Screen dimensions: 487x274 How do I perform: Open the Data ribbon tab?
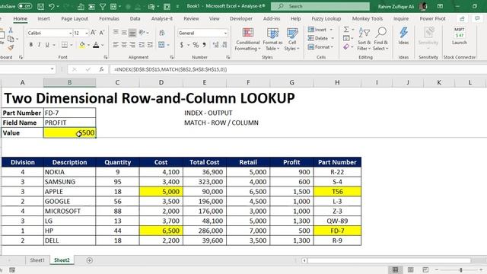[x=135, y=18]
